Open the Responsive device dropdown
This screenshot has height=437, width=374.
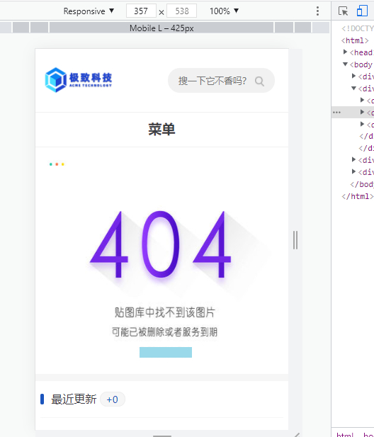(x=89, y=11)
